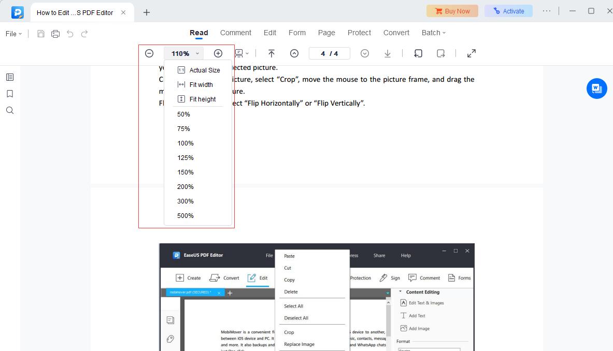Image resolution: width=613 pixels, height=351 pixels.
Task: Jump to the first page
Action: click(272, 53)
